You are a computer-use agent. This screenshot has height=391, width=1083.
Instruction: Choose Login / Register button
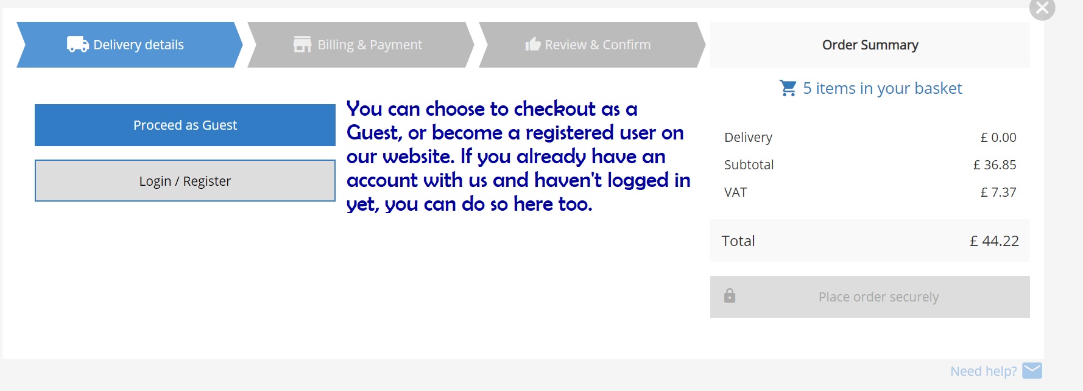click(x=185, y=181)
